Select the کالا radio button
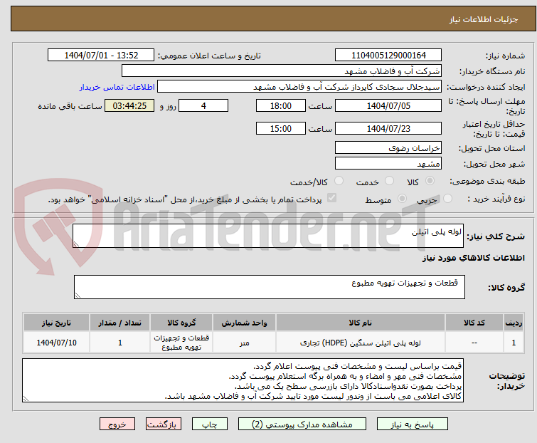Screen dimensions: 537x443 click(430, 181)
